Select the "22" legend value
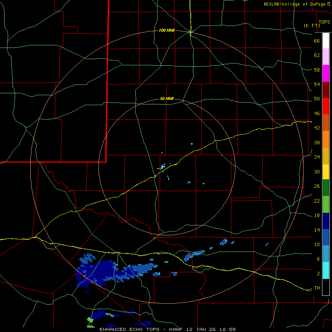The width and height of the screenshot is (332, 332). pos(317,201)
